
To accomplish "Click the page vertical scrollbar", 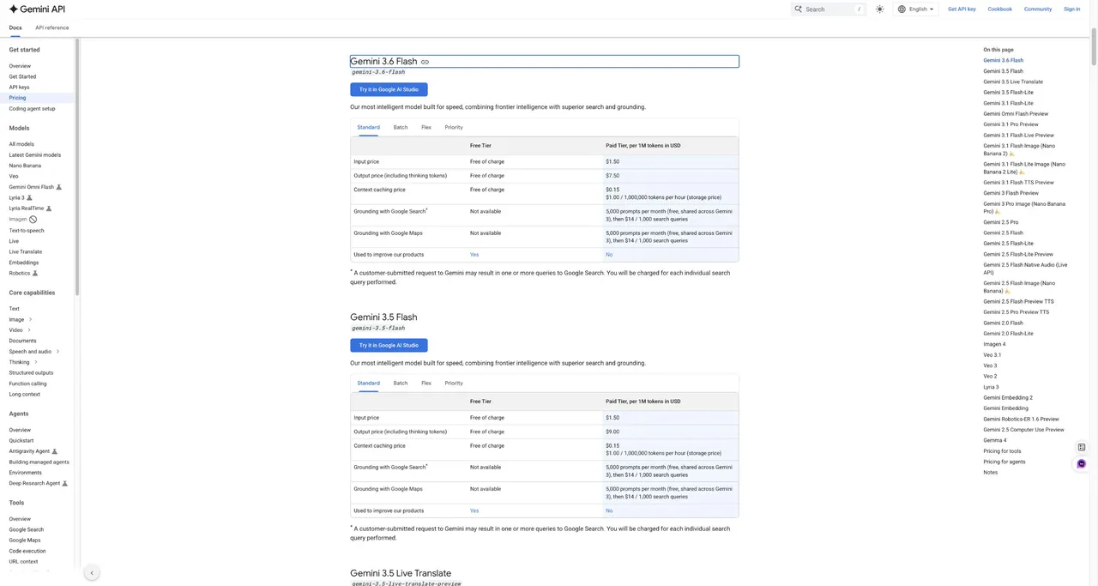I will [1094, 47].
